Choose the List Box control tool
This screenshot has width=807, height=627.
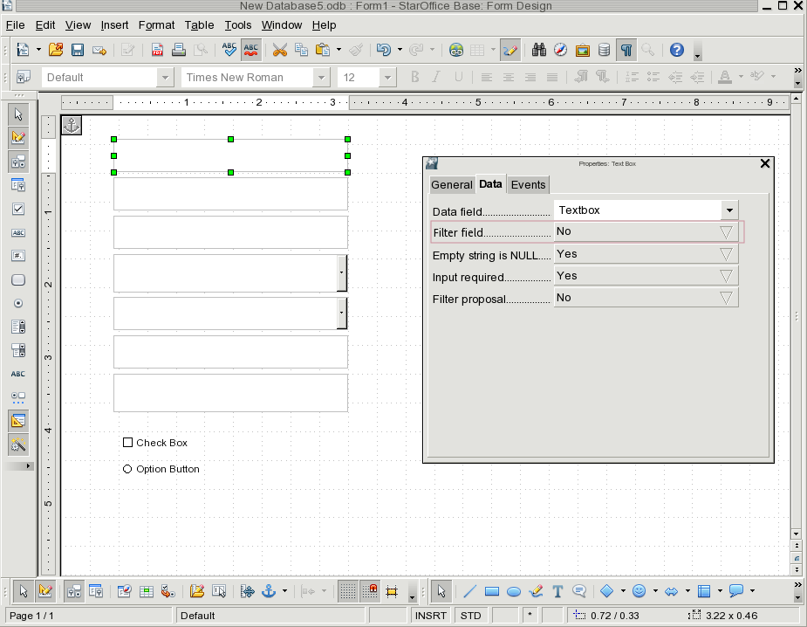tap(18, 327)
